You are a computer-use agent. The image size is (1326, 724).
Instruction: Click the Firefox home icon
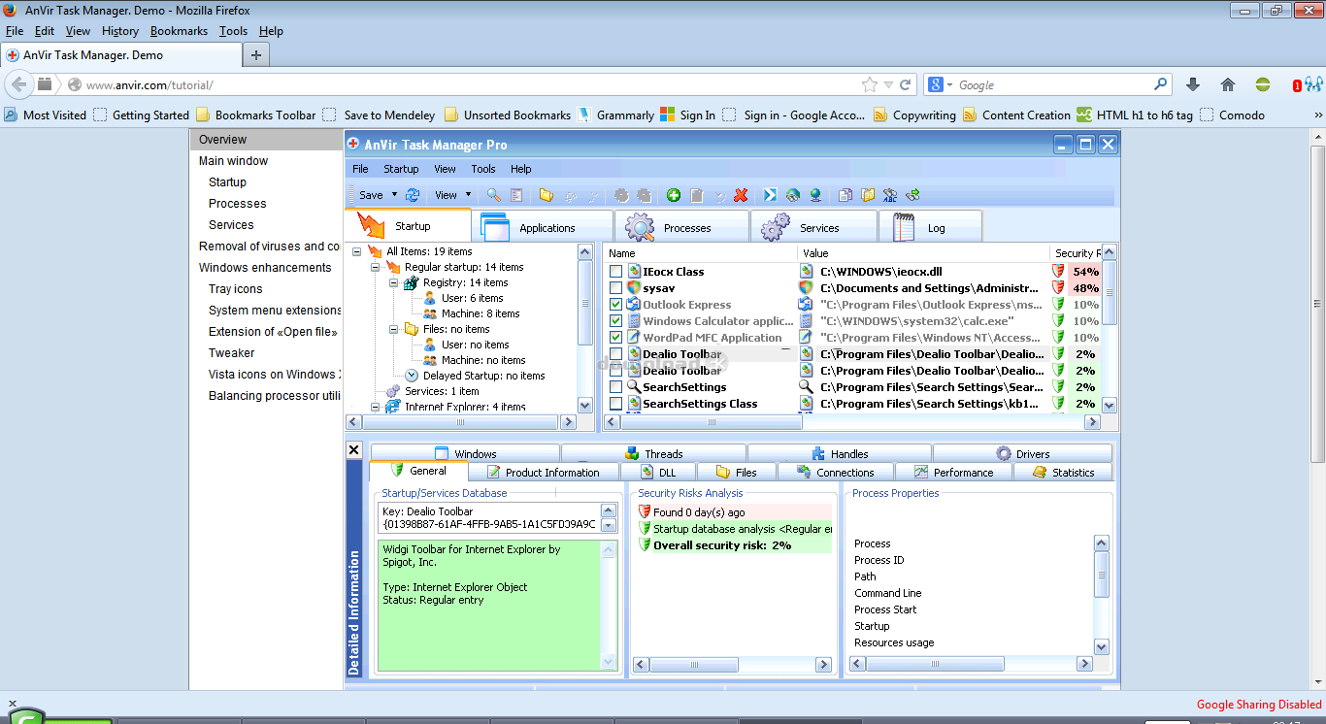[x=1228, y=85]
